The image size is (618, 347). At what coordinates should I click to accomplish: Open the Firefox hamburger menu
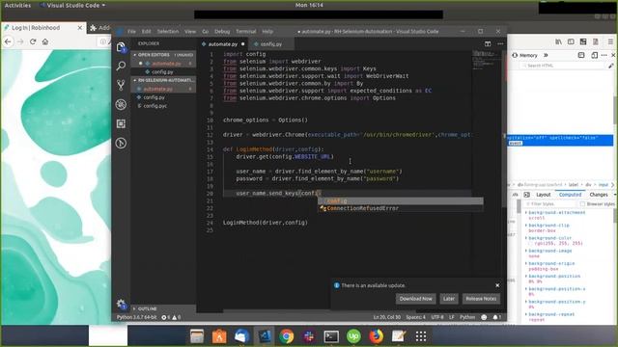(x=610, y=41)
